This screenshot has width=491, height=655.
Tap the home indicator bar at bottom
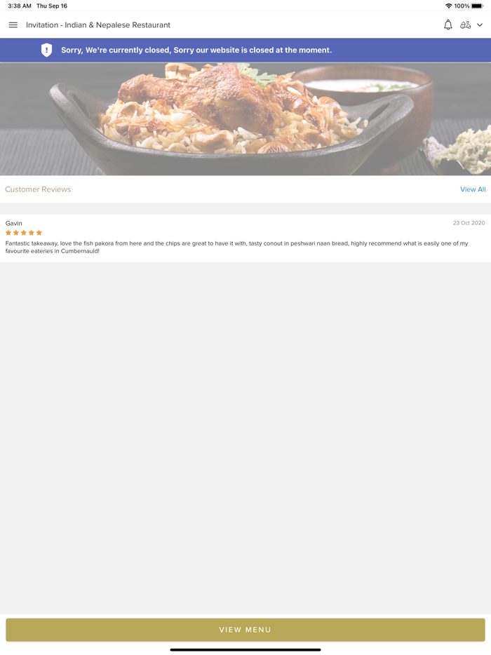pyautogui.click(x=245, y=649)
